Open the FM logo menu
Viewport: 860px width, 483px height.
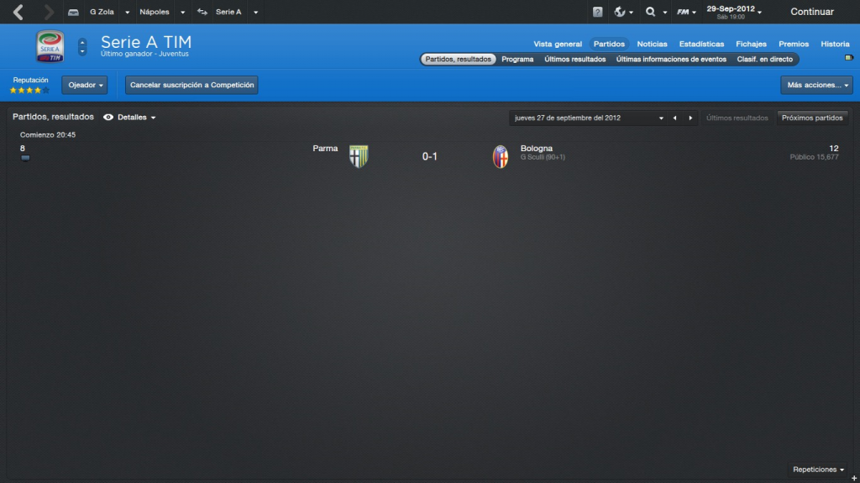click(x=683, y=12)
